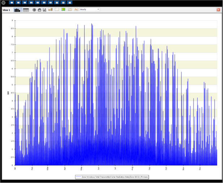Select the colored bar chart type icon
223x183 pixels.
[51, 9]
